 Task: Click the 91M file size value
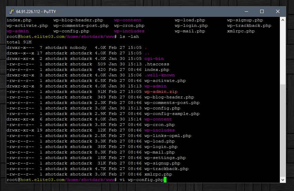(x=102, y=92)
